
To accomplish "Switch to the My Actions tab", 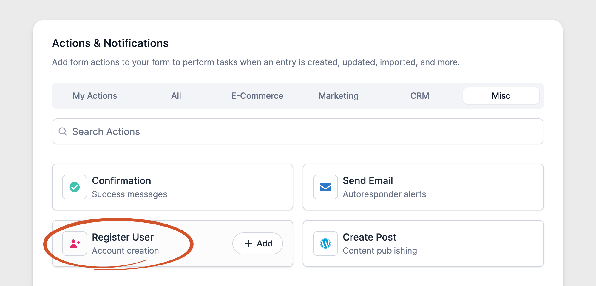I will [x=95, y=96].
